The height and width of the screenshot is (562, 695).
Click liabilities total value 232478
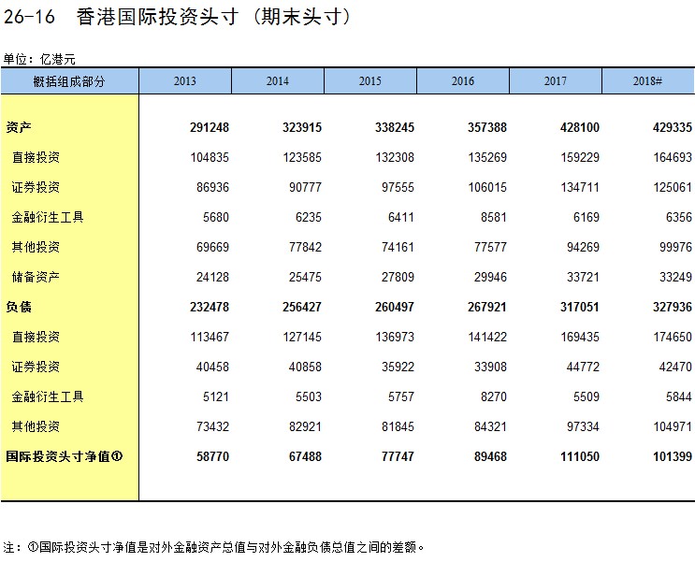click(x=210, y=307)
